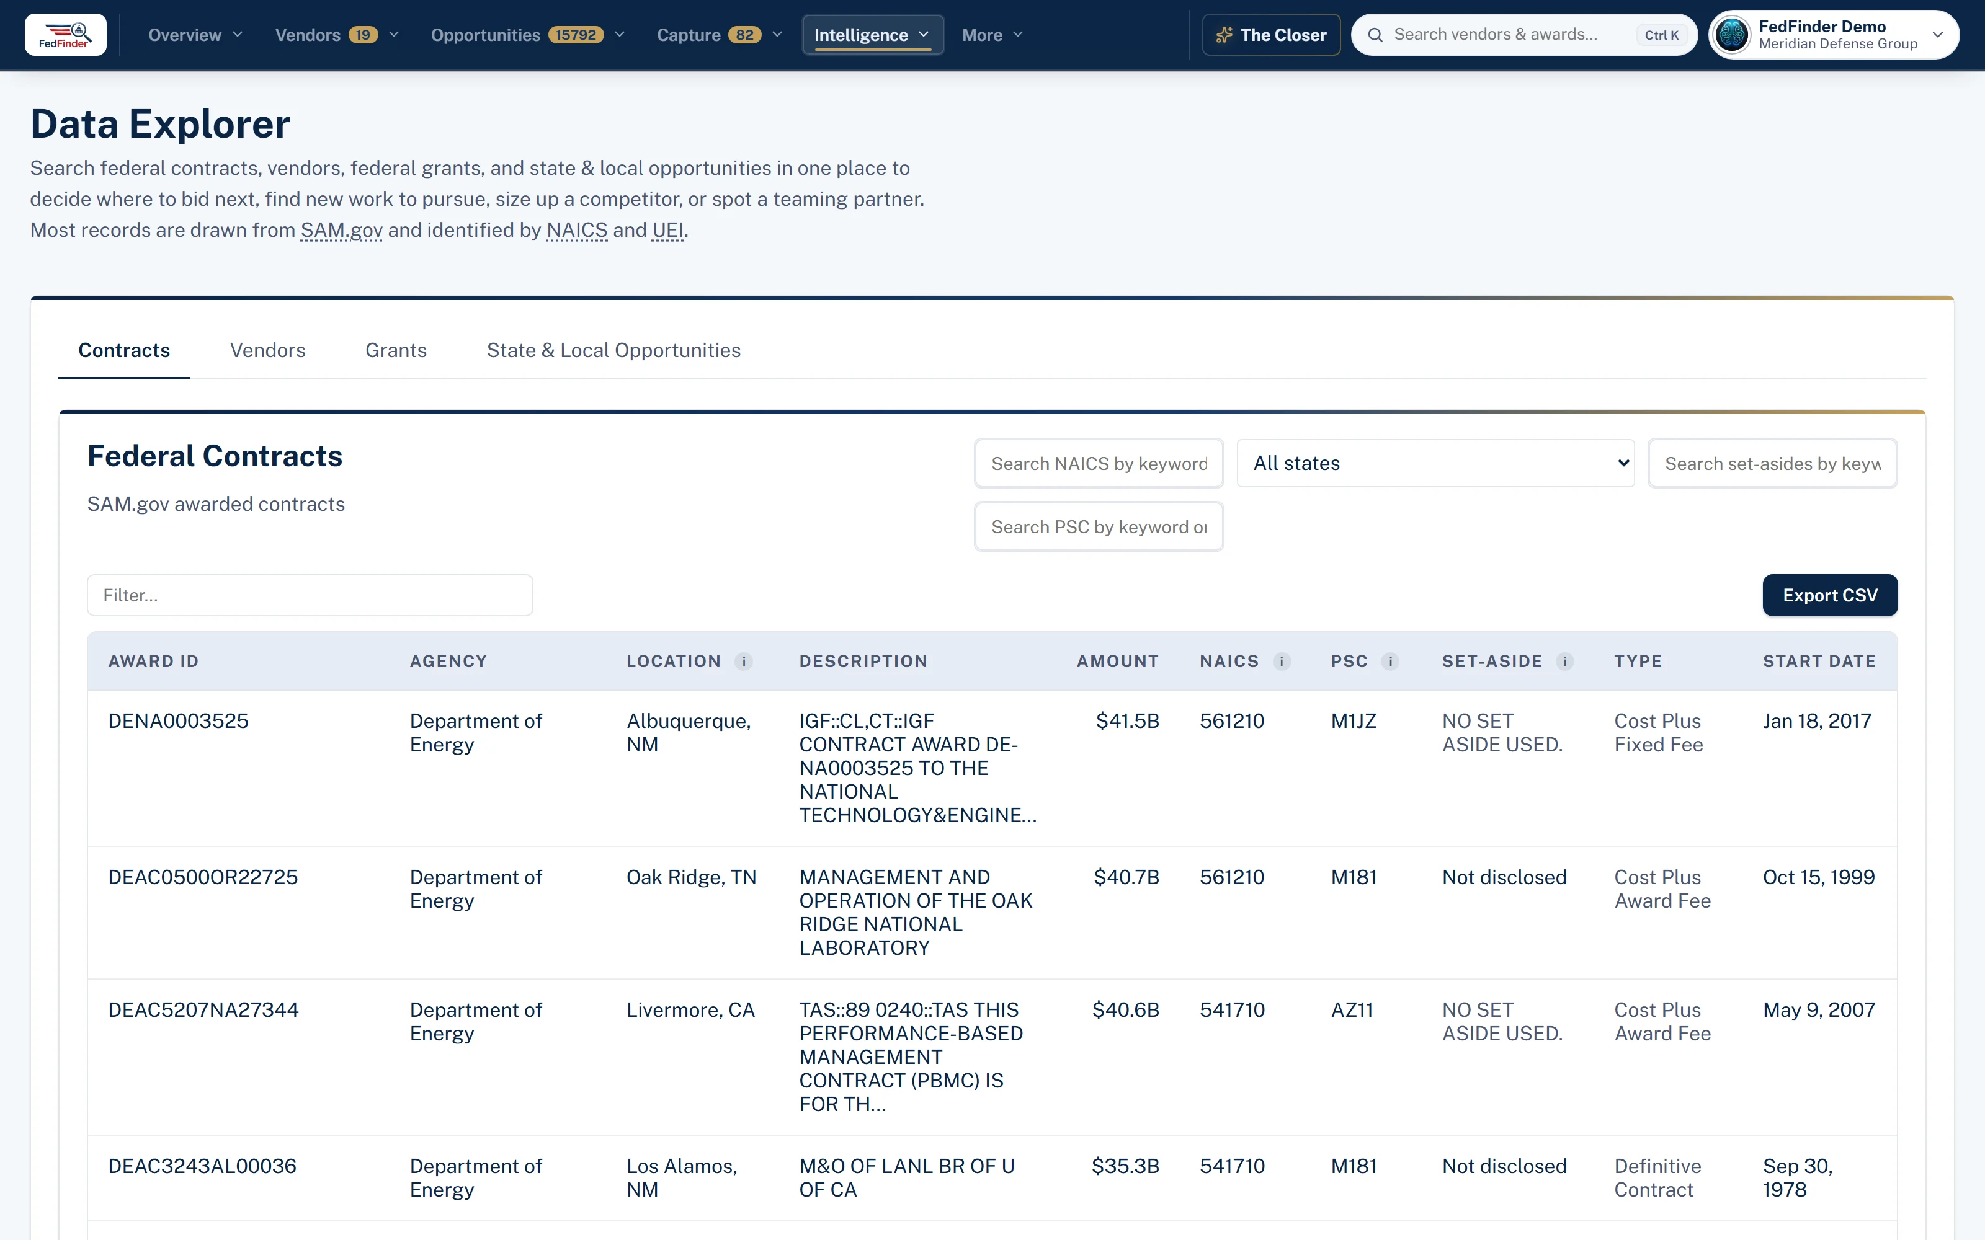
Task: Follow the SAM.gov link
Action: click(x=341, y=231)
